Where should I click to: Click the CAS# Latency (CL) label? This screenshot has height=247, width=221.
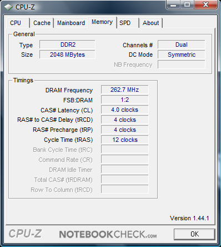point(67,110)
